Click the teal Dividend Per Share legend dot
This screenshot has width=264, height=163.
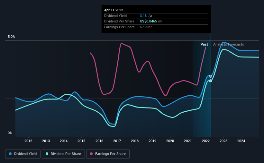click(x=47, y=154)
